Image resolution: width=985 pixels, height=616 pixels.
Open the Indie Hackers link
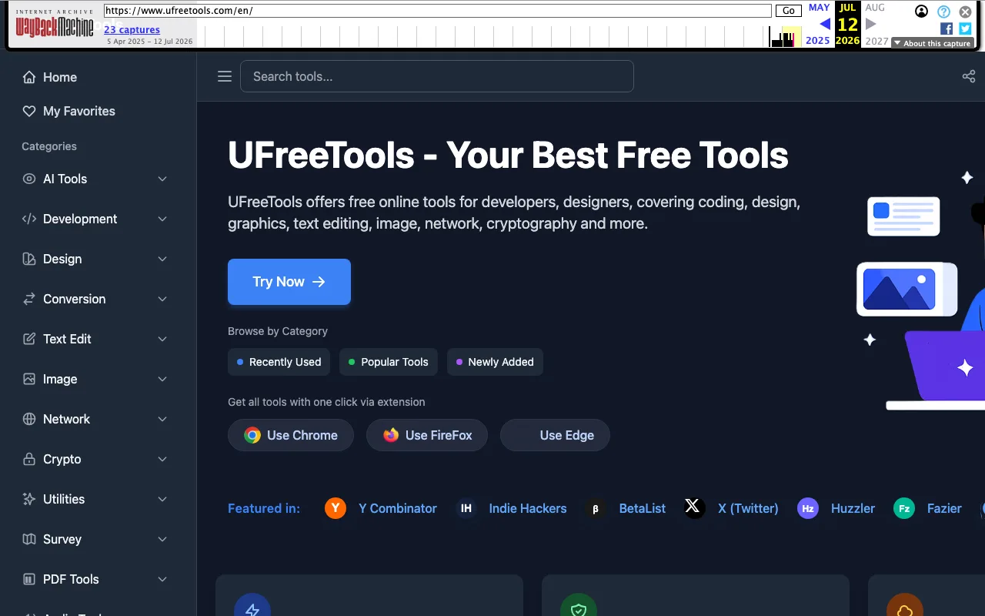tap(528, 508)
